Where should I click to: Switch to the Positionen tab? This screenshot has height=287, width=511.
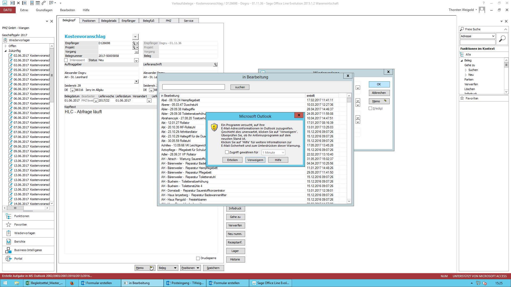(89, 21)
